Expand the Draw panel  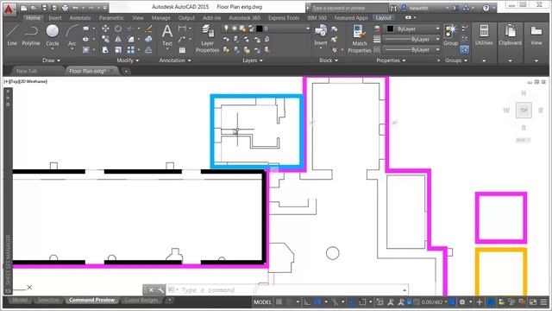(52, 60)
